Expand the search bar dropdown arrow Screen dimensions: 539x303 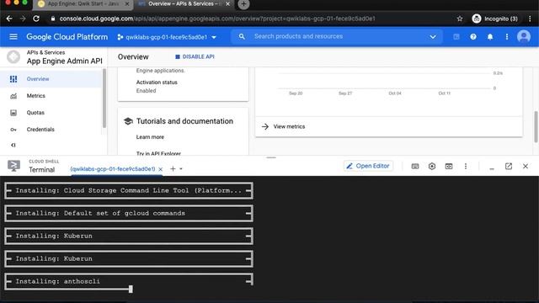coord(433,37)
